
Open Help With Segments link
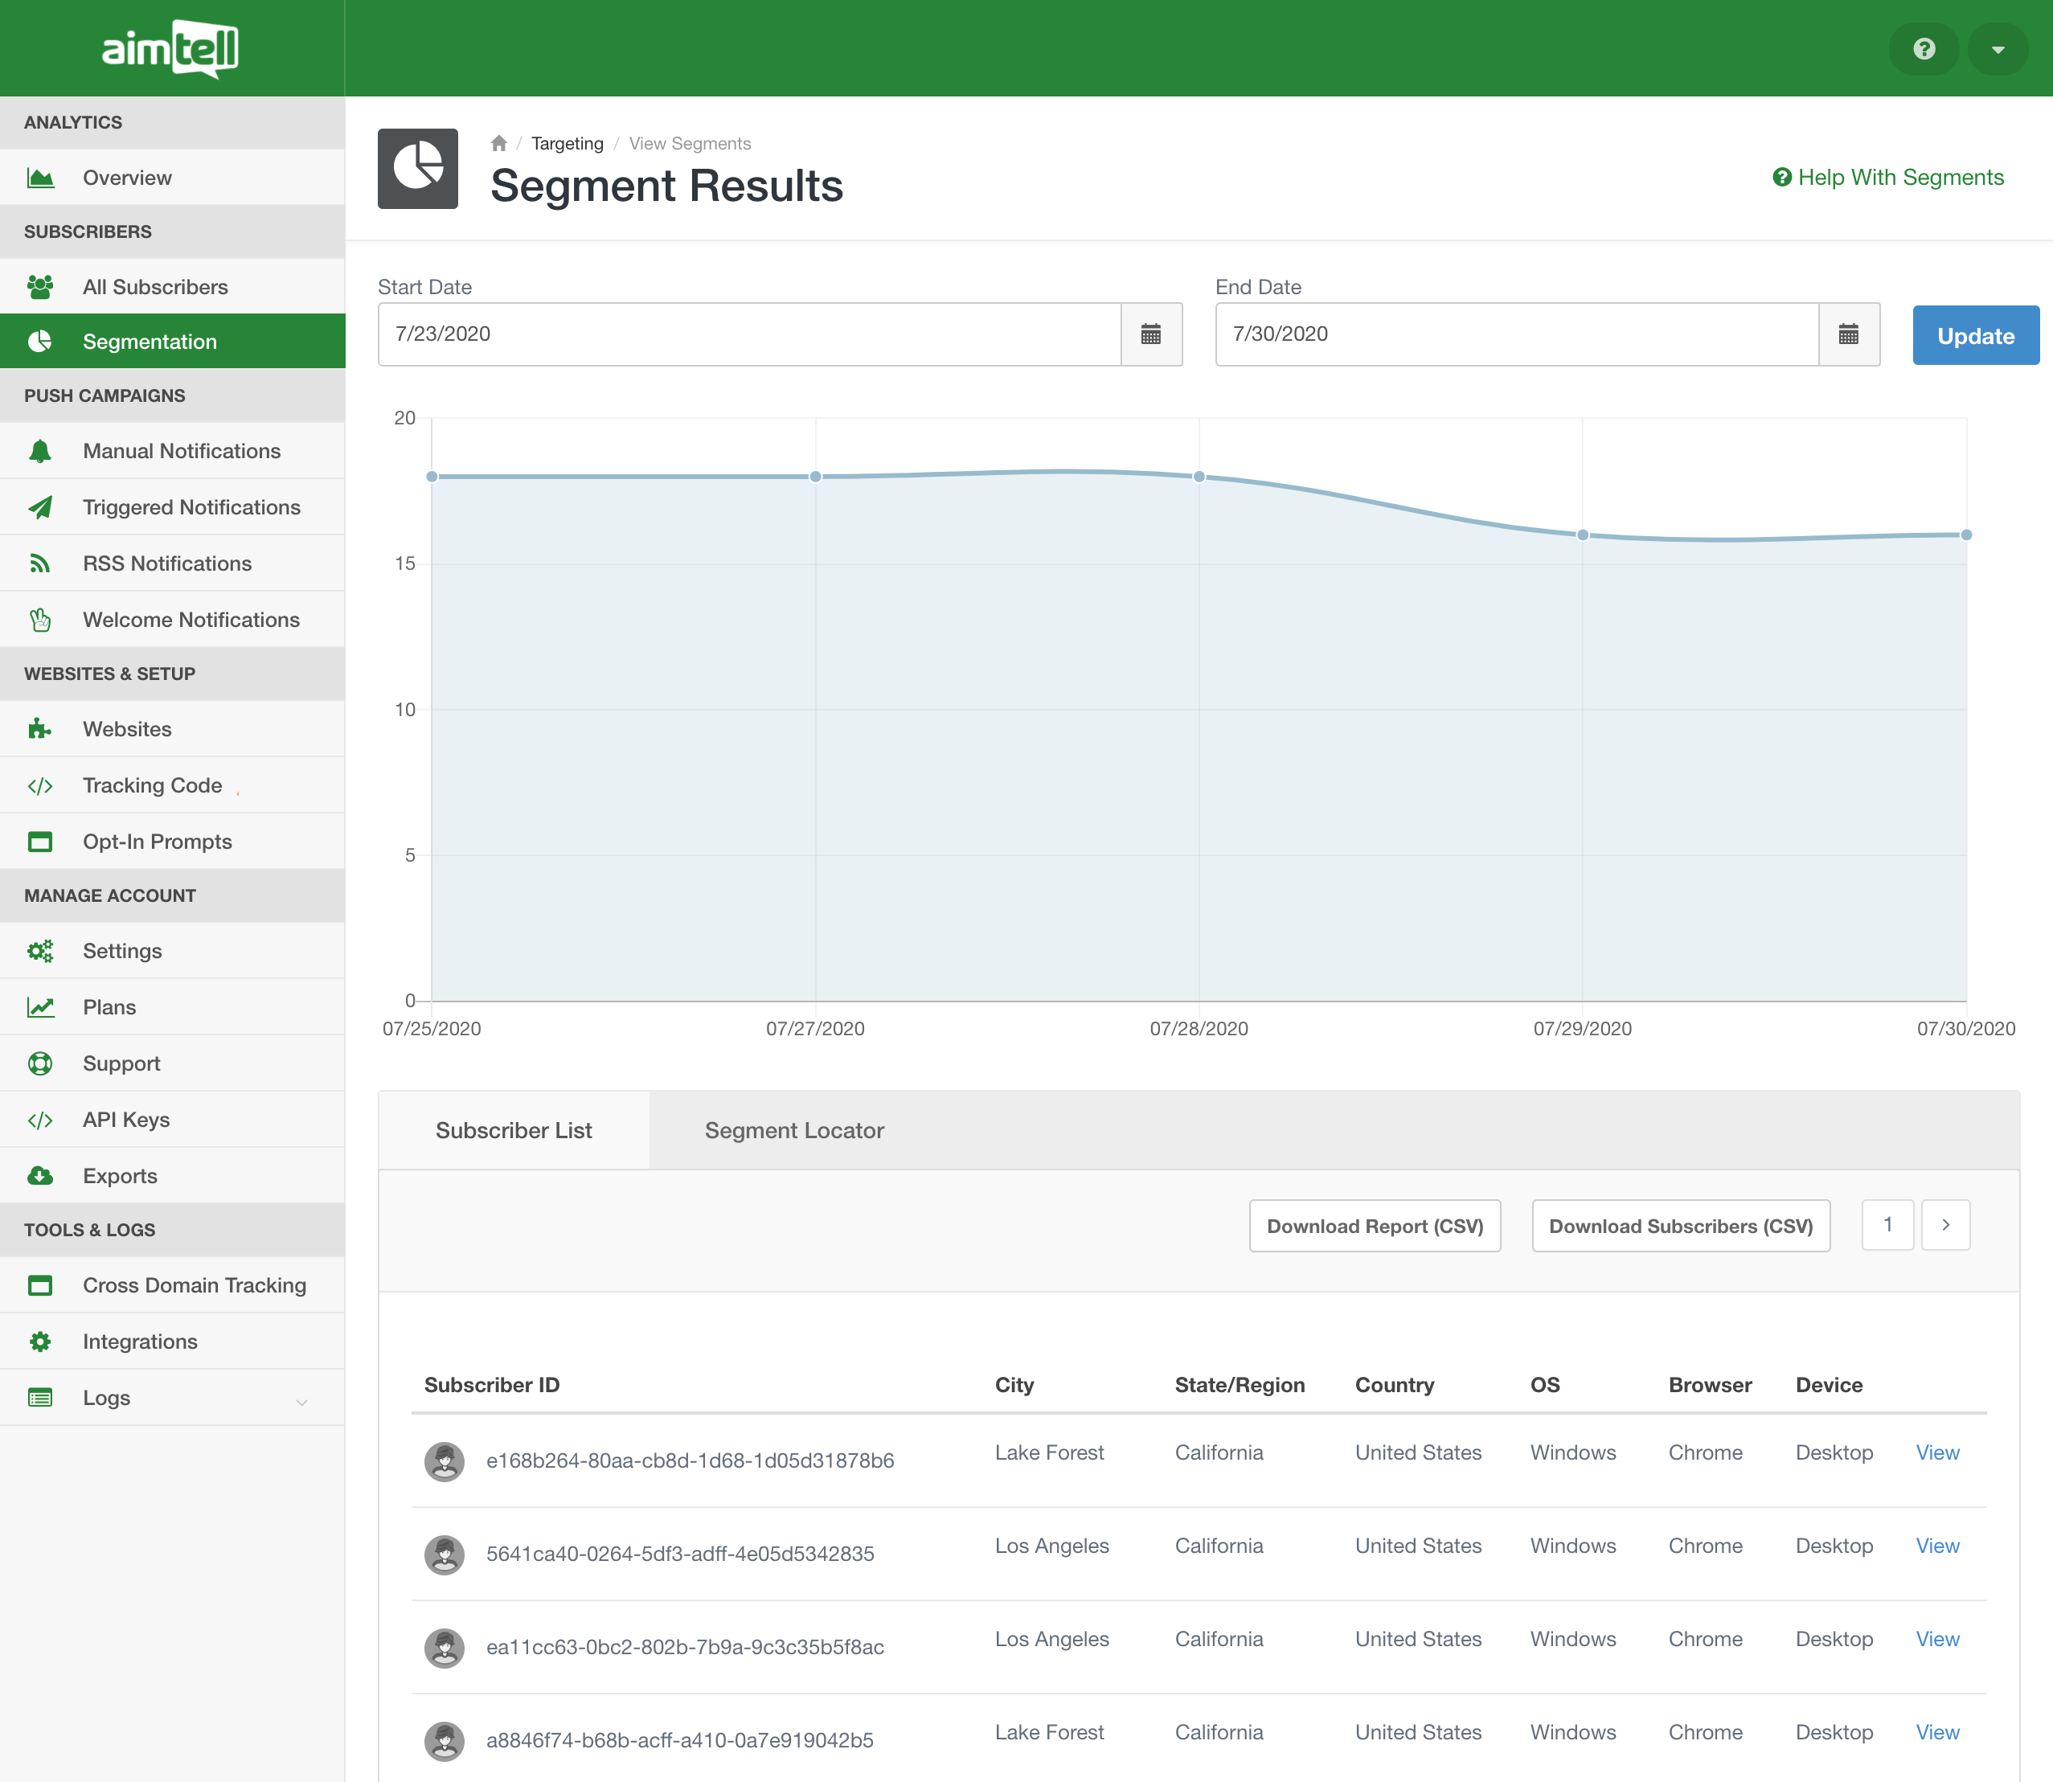point(1888,177)
